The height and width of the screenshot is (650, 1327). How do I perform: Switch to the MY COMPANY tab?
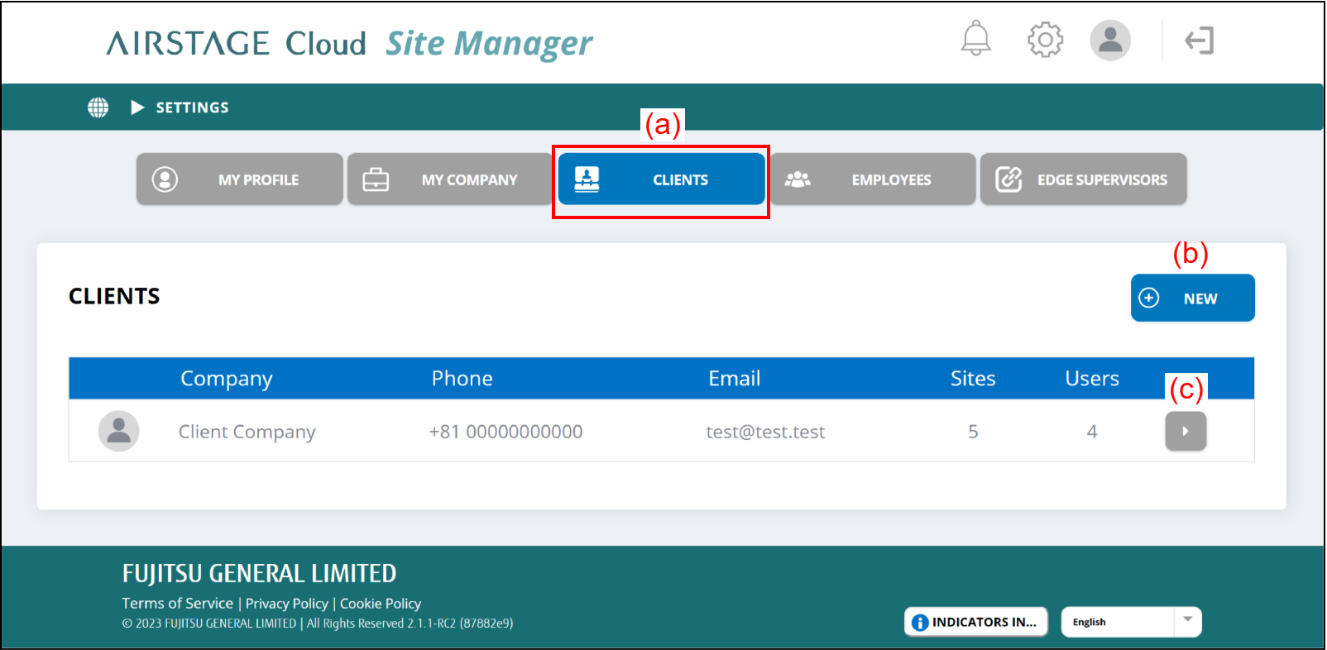pos(450,179)
